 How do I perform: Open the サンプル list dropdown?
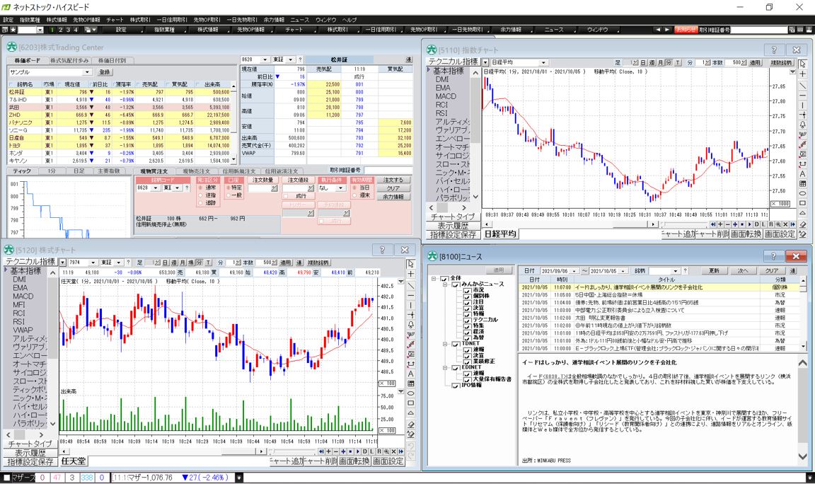click(x=87, y=72)
